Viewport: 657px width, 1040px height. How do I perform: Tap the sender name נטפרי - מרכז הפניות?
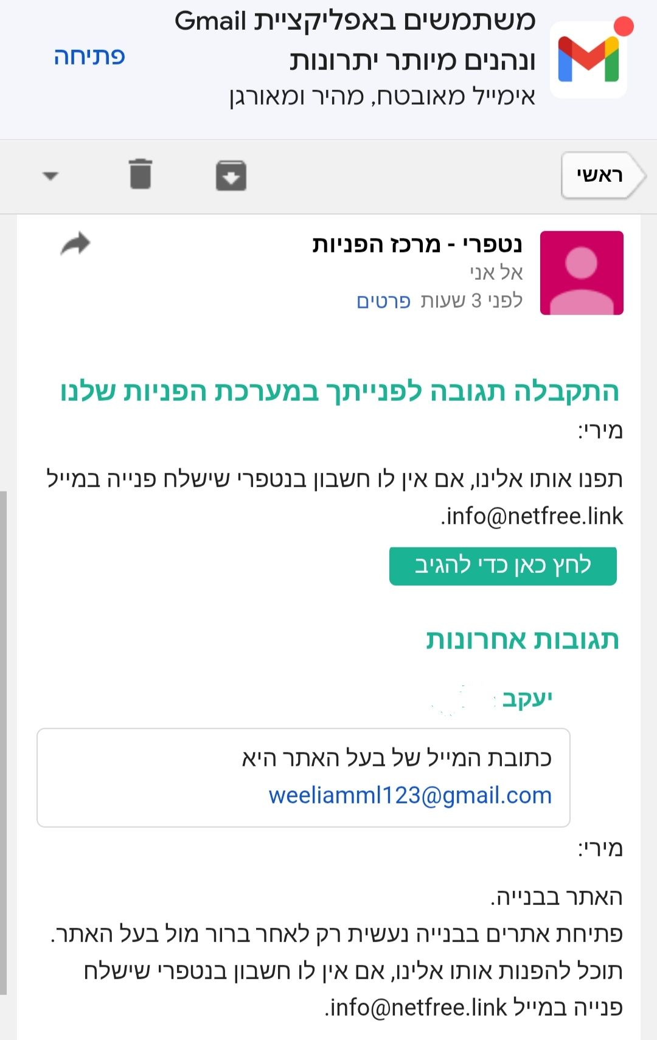click(x=417, y=244)
